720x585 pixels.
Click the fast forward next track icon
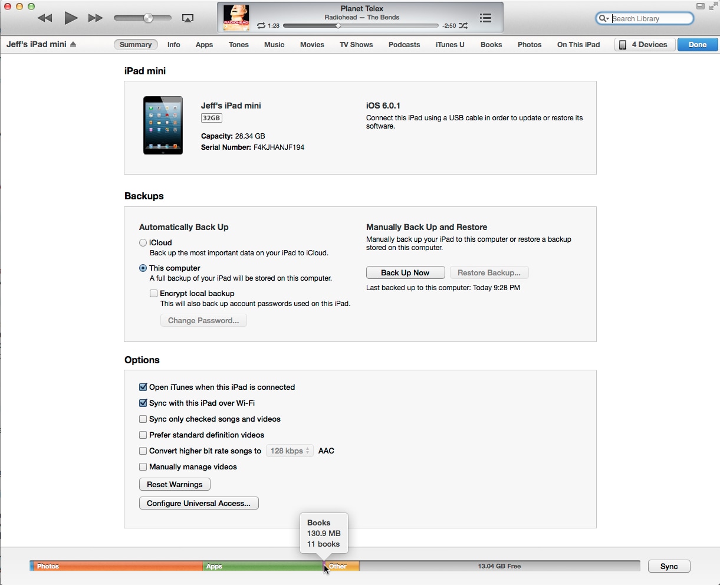point(96,19)
